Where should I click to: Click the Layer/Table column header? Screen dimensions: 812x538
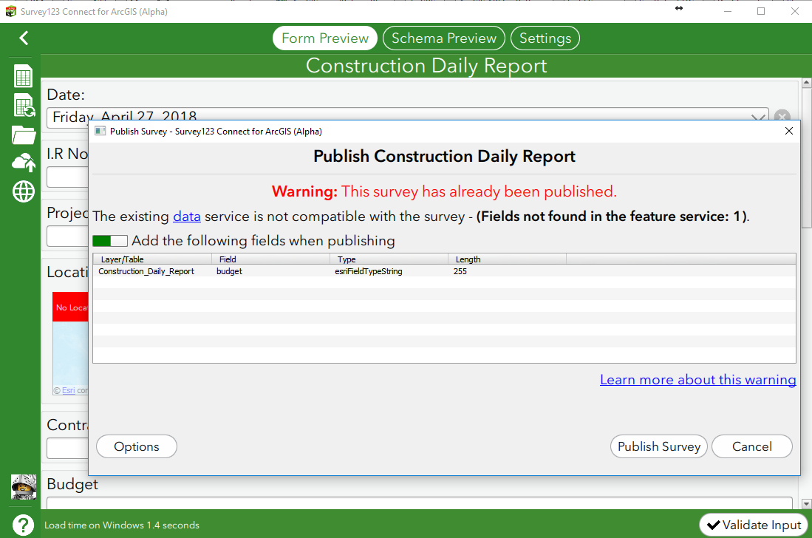click(x=152, y=259)
